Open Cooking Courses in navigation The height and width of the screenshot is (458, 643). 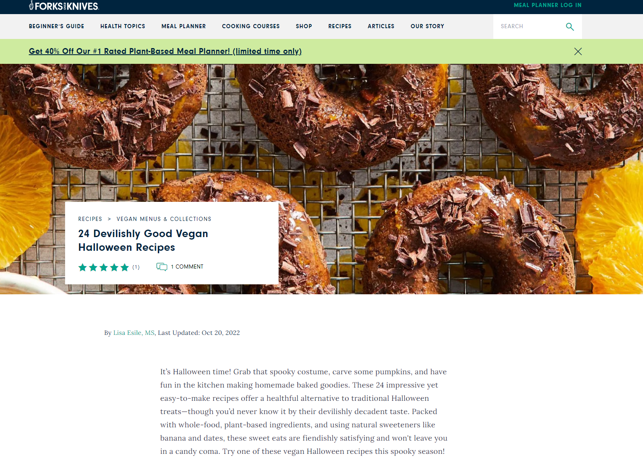point(251,26)
